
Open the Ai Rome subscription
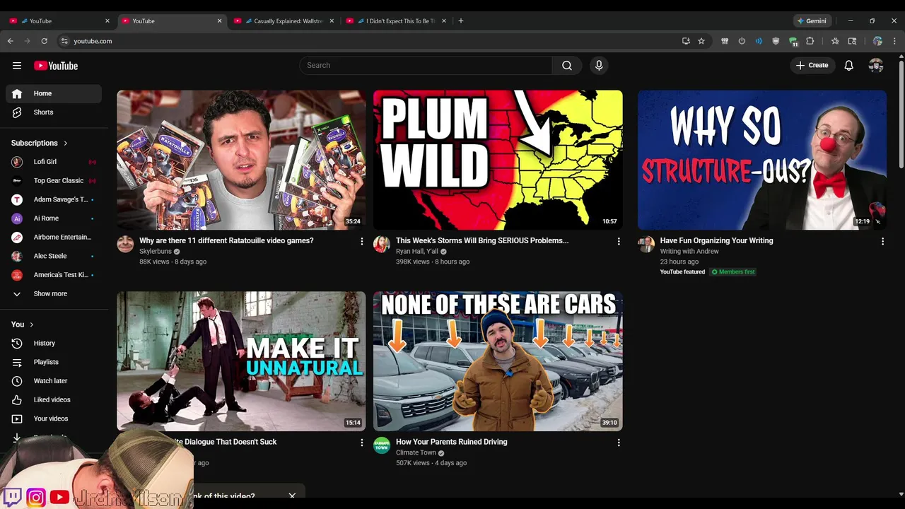pos(54,218)
